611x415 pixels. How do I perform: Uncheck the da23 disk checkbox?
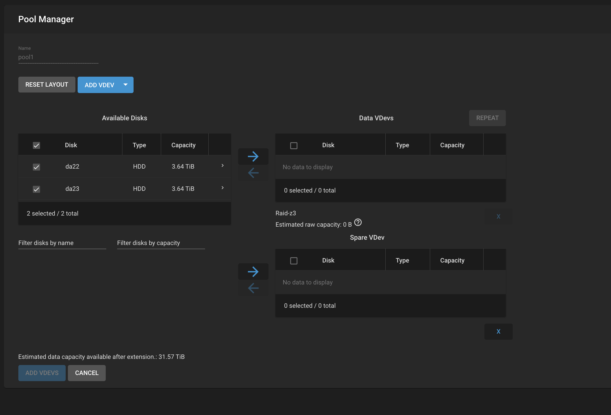click(x=36, y=189)
